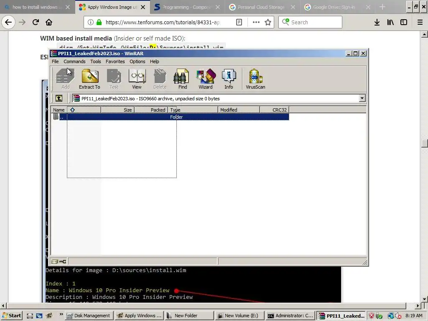
Task: Click the page scroll down arrow
Action: pos(425,299)
